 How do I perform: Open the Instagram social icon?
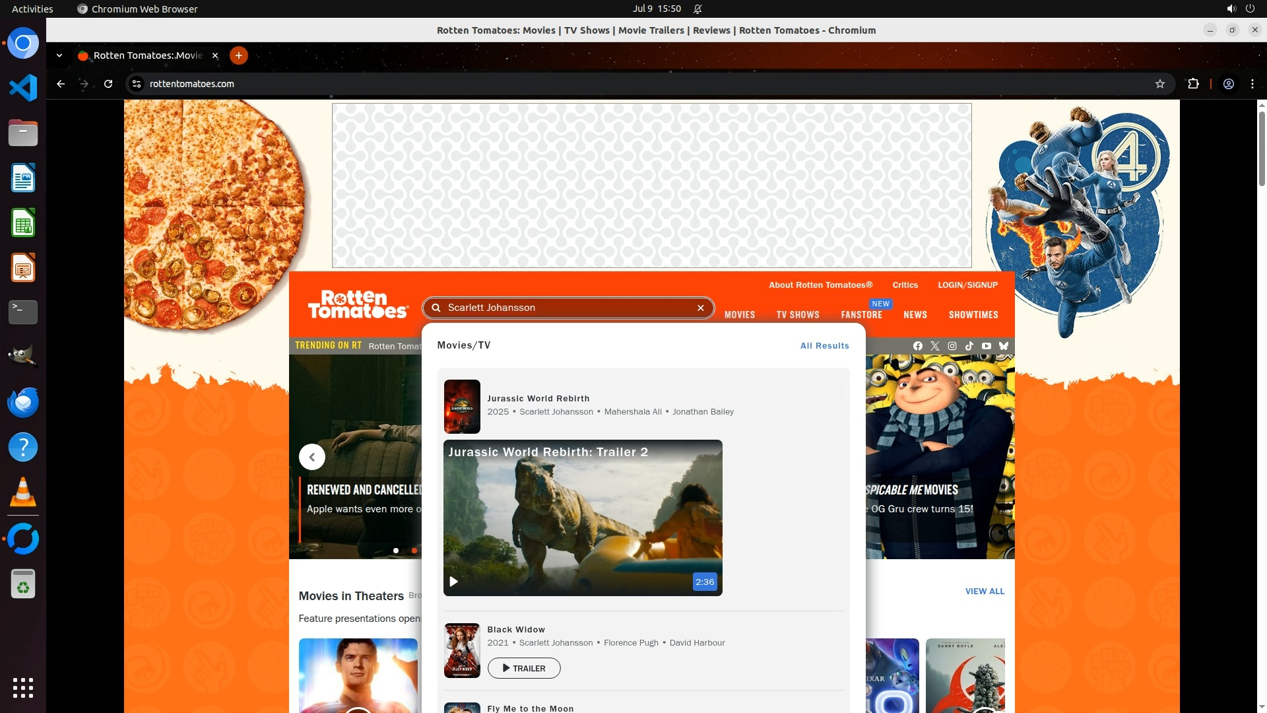952,346
